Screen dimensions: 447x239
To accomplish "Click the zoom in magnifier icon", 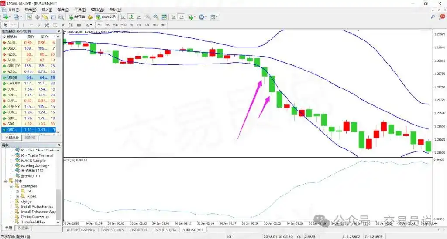I will point(148,17).
